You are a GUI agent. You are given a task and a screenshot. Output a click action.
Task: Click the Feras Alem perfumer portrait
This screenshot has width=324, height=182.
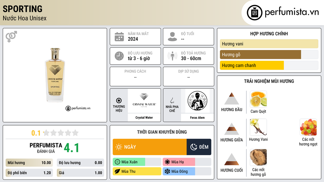tap(197, 101)
